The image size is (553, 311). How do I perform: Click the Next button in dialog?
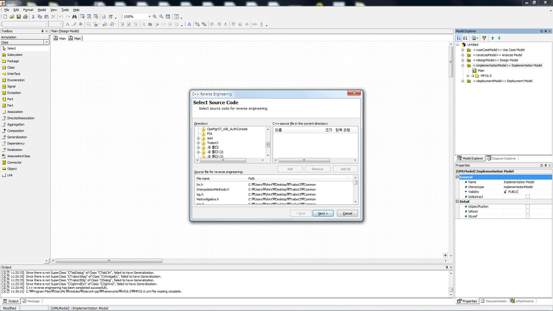pyautogui.click(x=322, y=213)
